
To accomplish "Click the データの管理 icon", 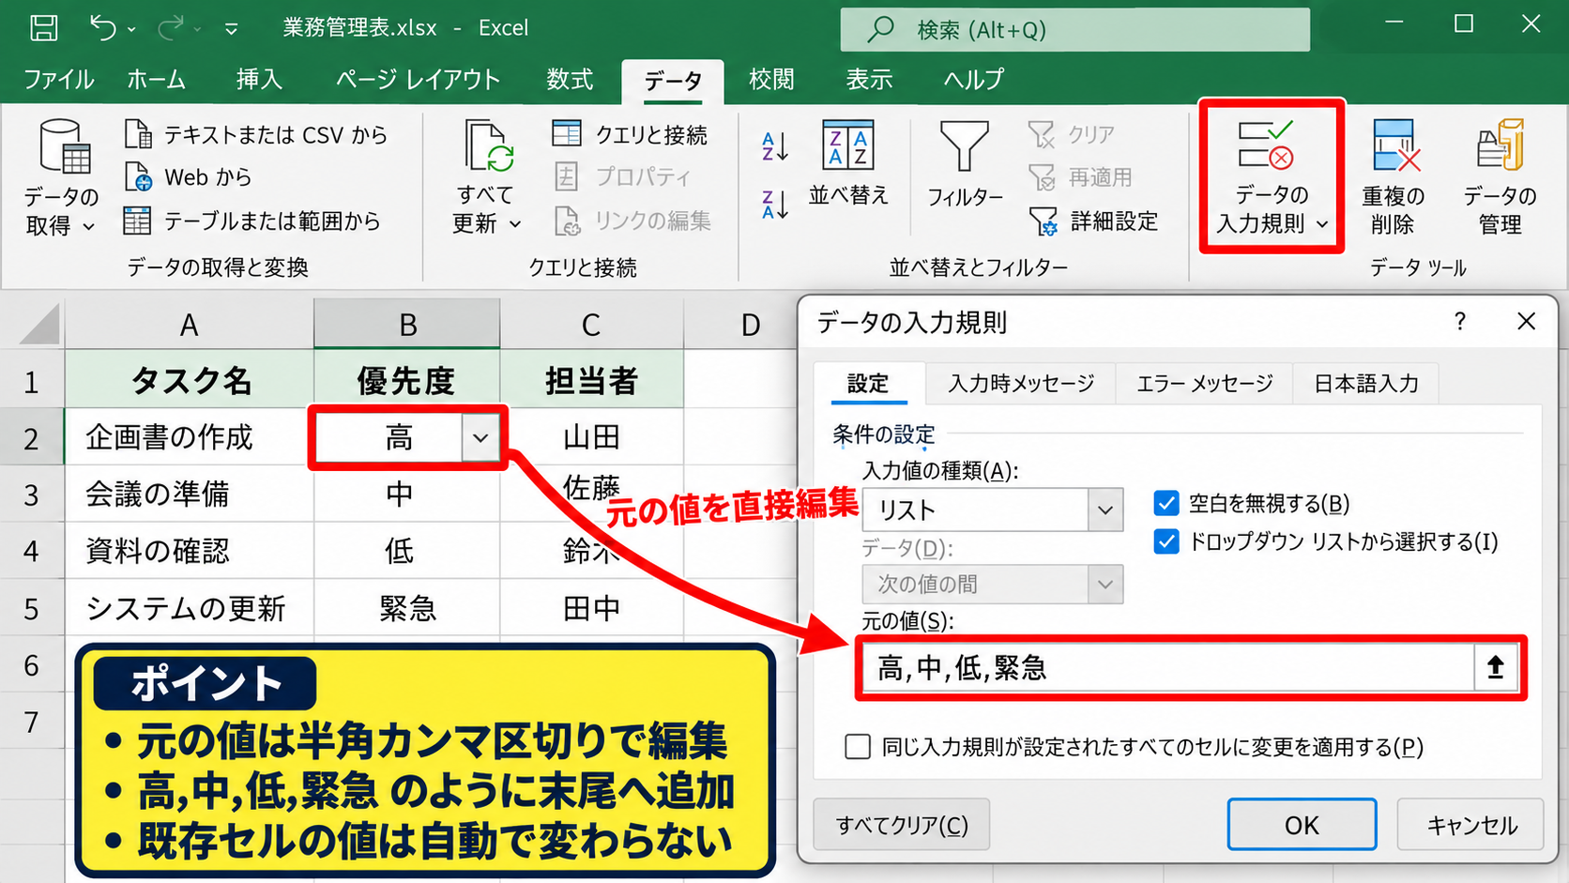I will (1500, 145).
